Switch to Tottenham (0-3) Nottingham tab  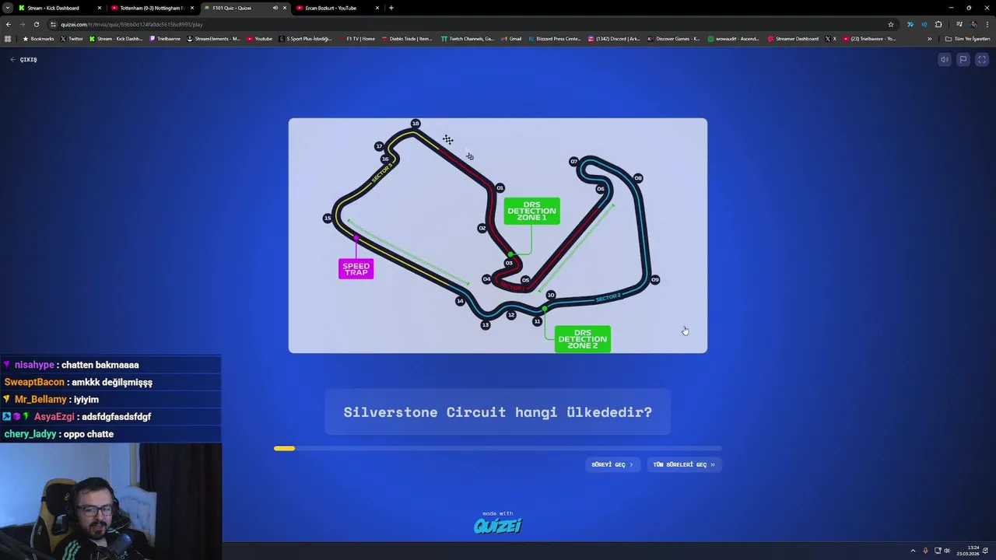152,8
